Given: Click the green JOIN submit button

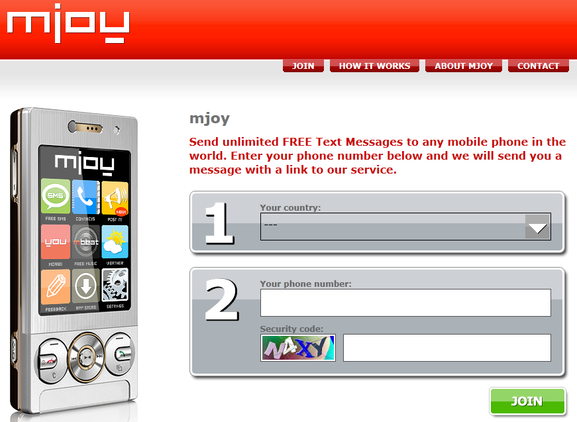Looking at the screenshot, I should click(x=527, y=401).
